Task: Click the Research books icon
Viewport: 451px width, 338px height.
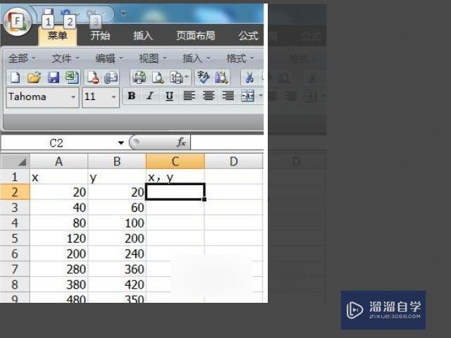Action: coord(221,77)
